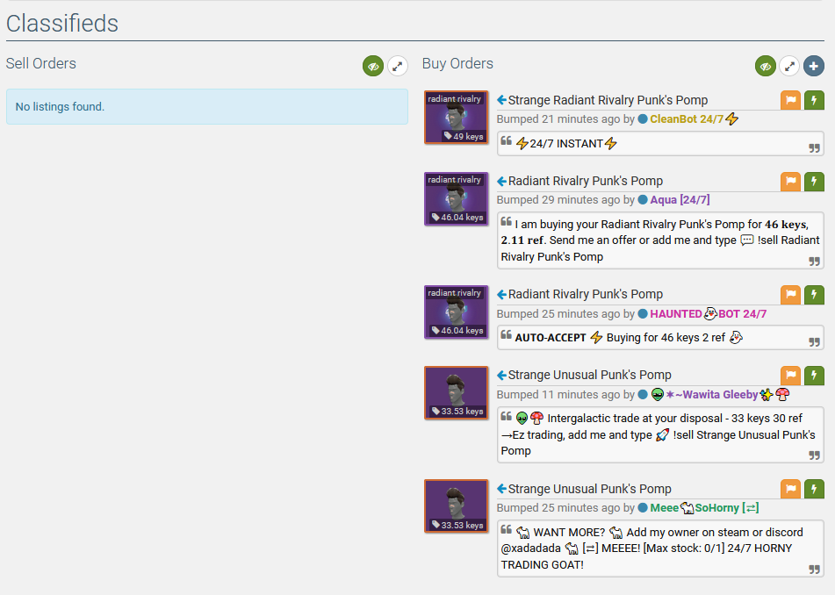Screen dimensions: 835x595
Task: Toggle Buy Orders visibility eye button
Action: (766, 67)
